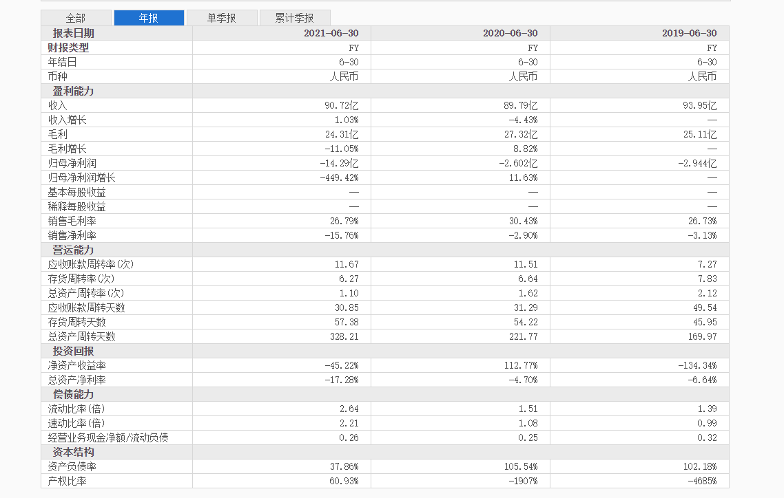This screenshot has height=498, width=784.
Task: Select the 报表日期 header cell
Action: [x=73, y=33]
